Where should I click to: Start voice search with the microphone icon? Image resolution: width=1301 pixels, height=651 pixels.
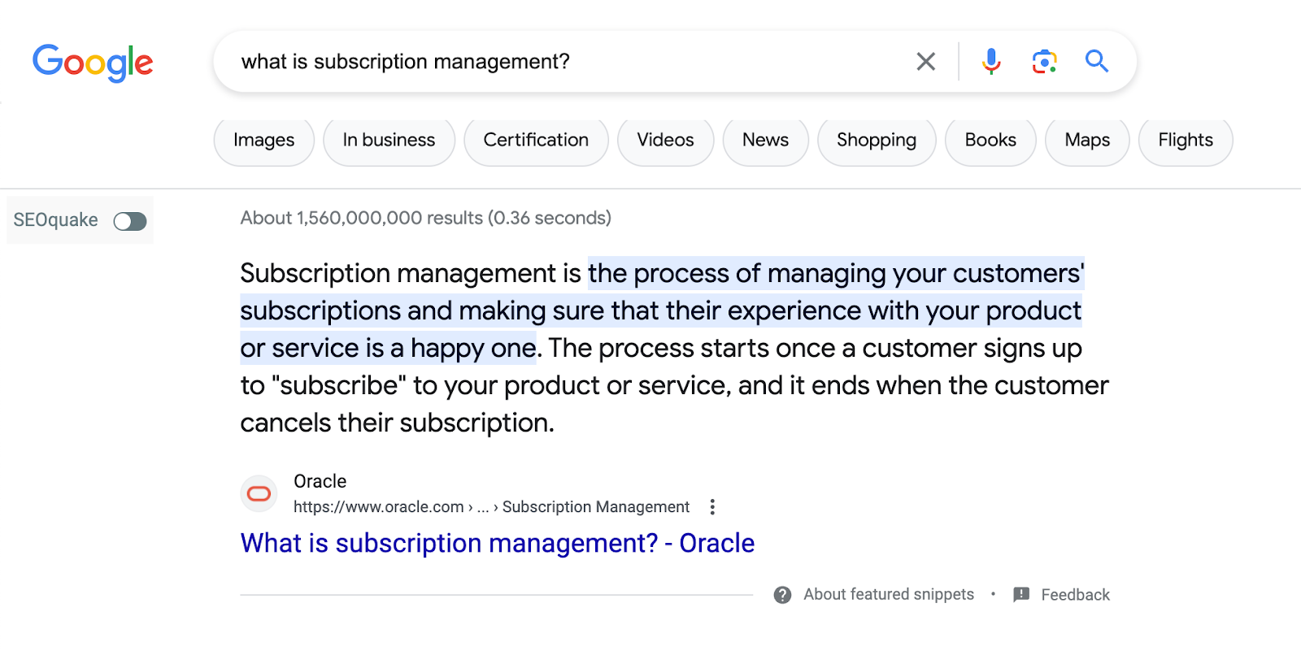pyautogui.click(x=990, y=62)
